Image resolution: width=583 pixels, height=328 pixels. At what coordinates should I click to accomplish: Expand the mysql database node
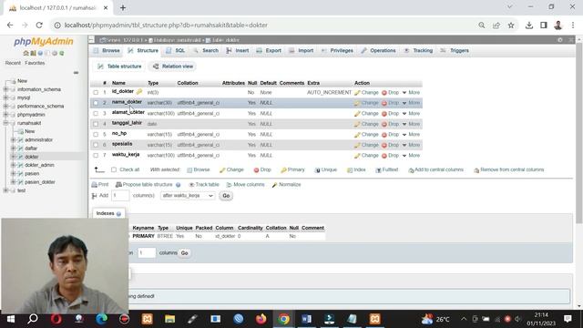coord(5,97)
